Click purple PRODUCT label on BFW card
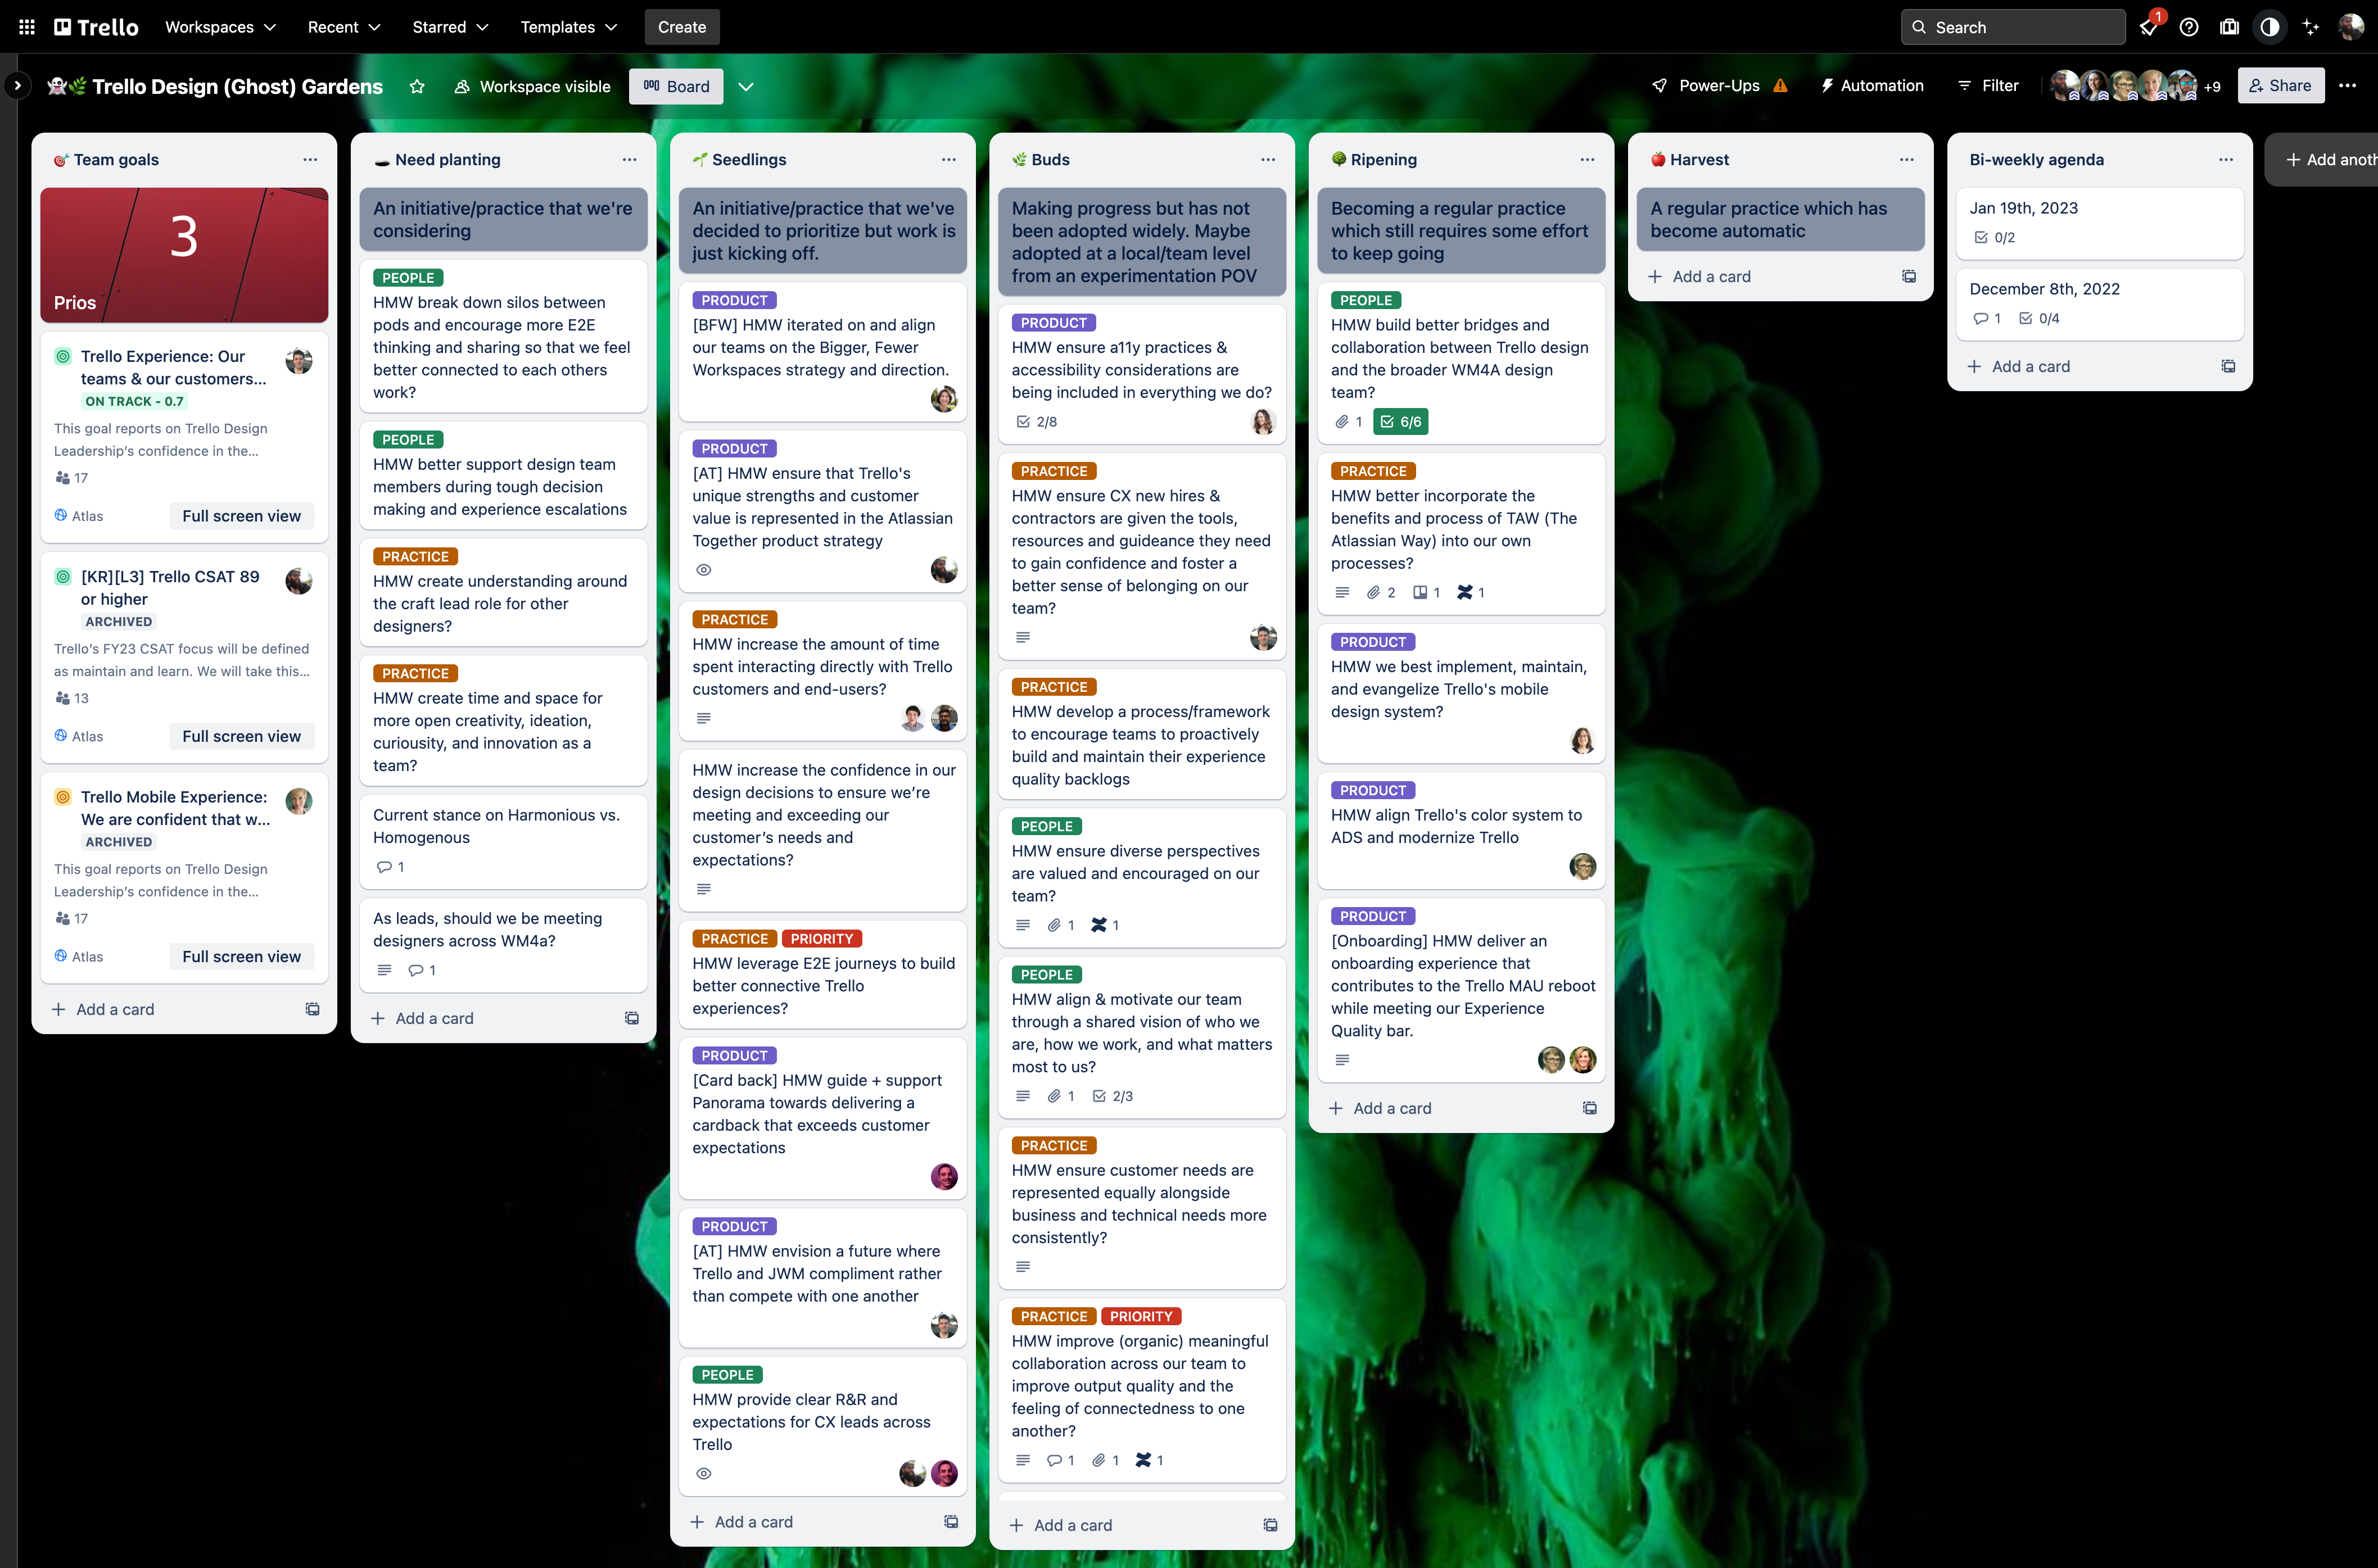 pos(734,300)
